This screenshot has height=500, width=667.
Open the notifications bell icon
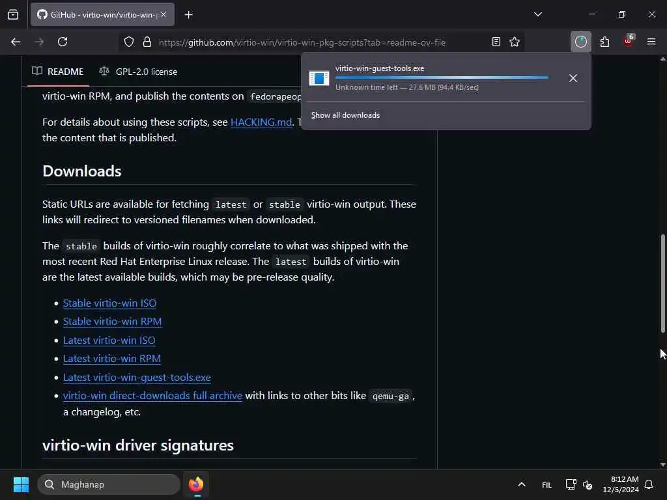(x=649, y=484)
